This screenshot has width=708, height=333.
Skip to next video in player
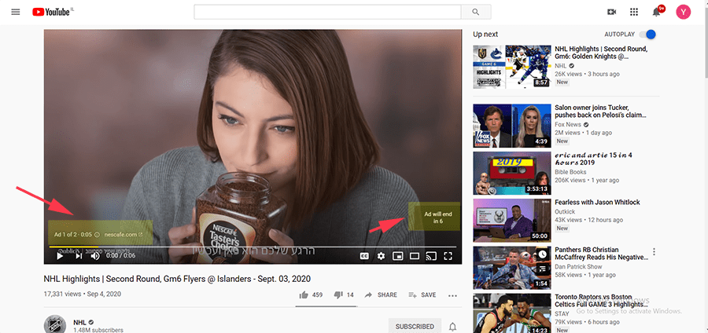click(79, 255)
